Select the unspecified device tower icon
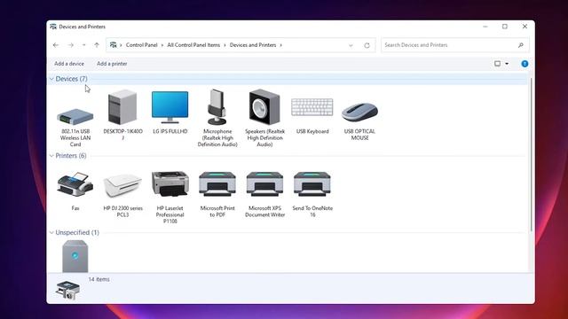Viewport: 568px width, 319px height. pyautogui.click(x=75, y=256)
